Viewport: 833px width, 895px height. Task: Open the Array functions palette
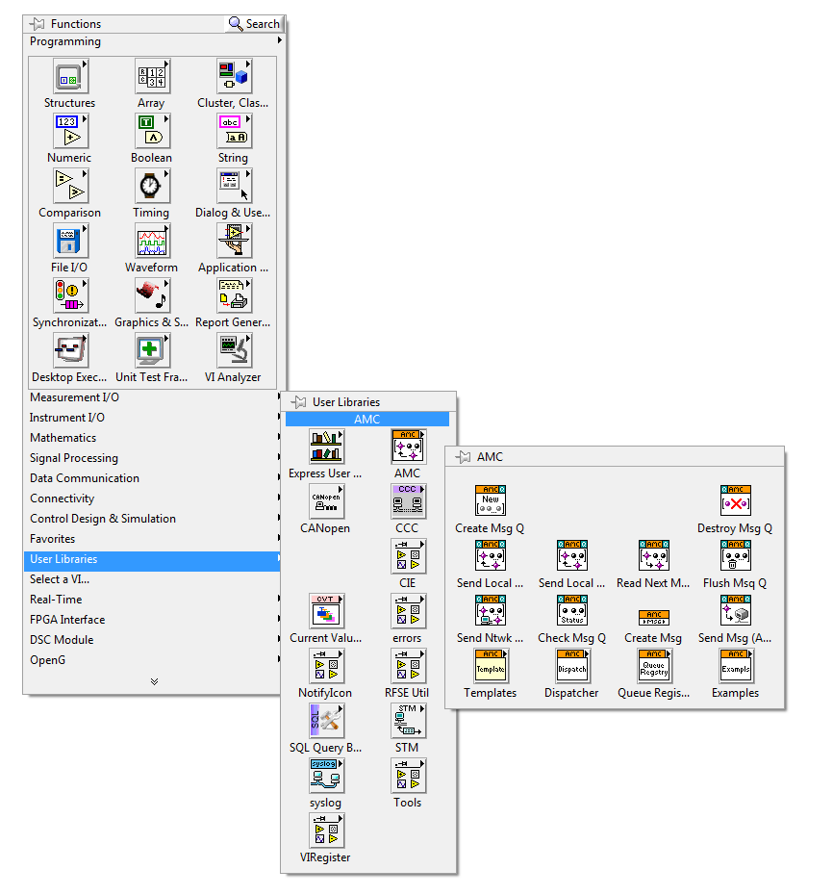(152, 76)
